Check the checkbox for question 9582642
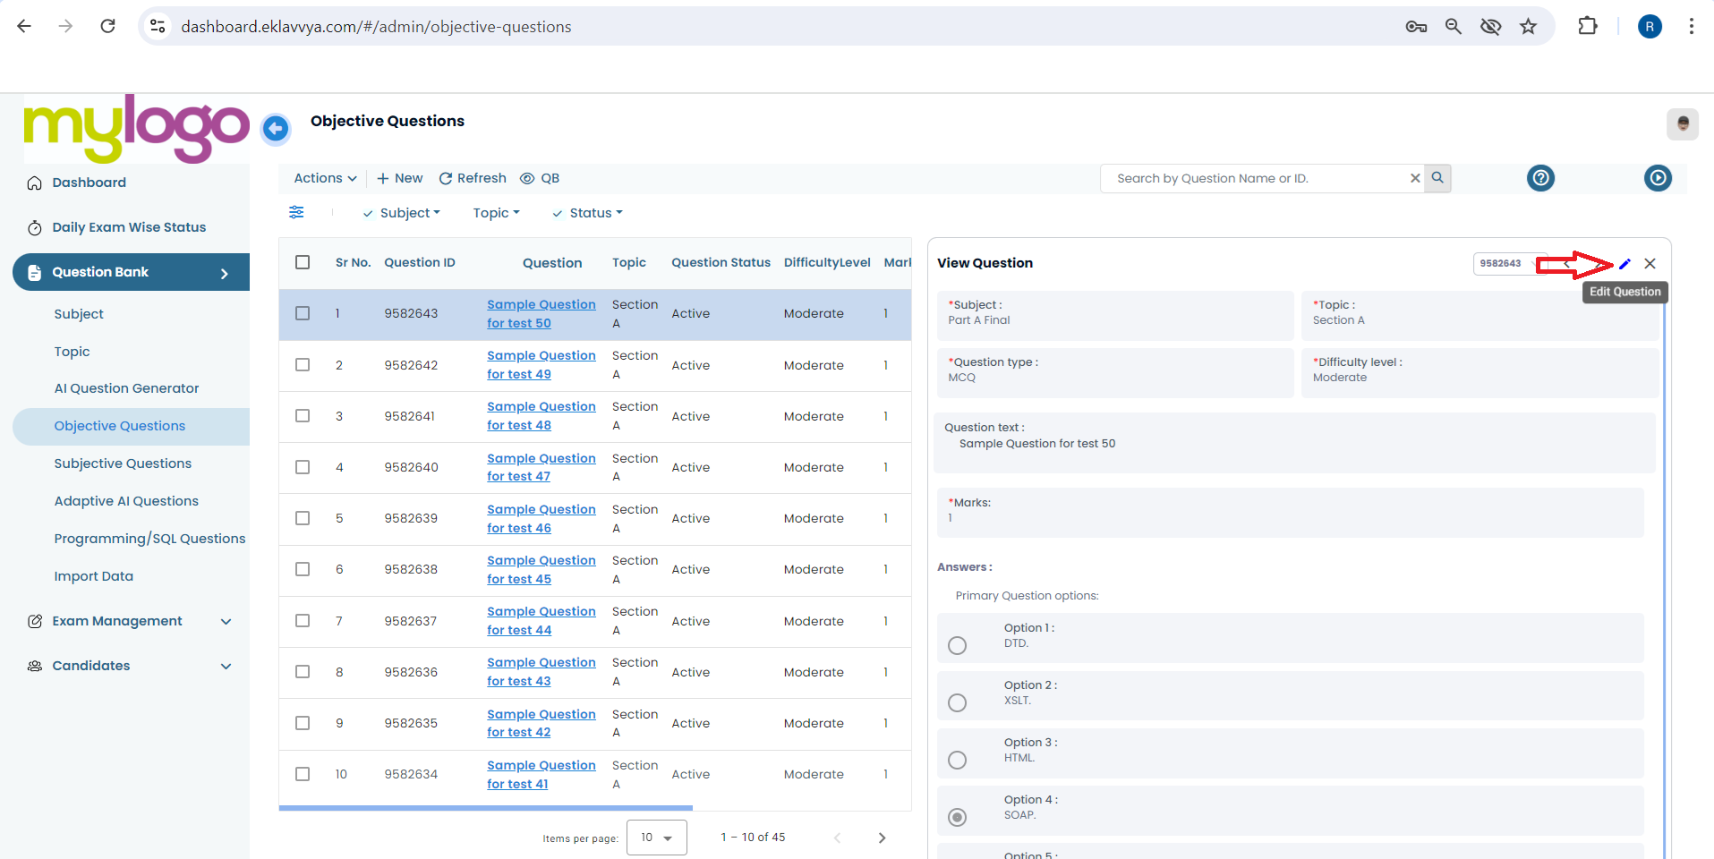The width and height of the screenshot is (1714, 859). point(303,365)
